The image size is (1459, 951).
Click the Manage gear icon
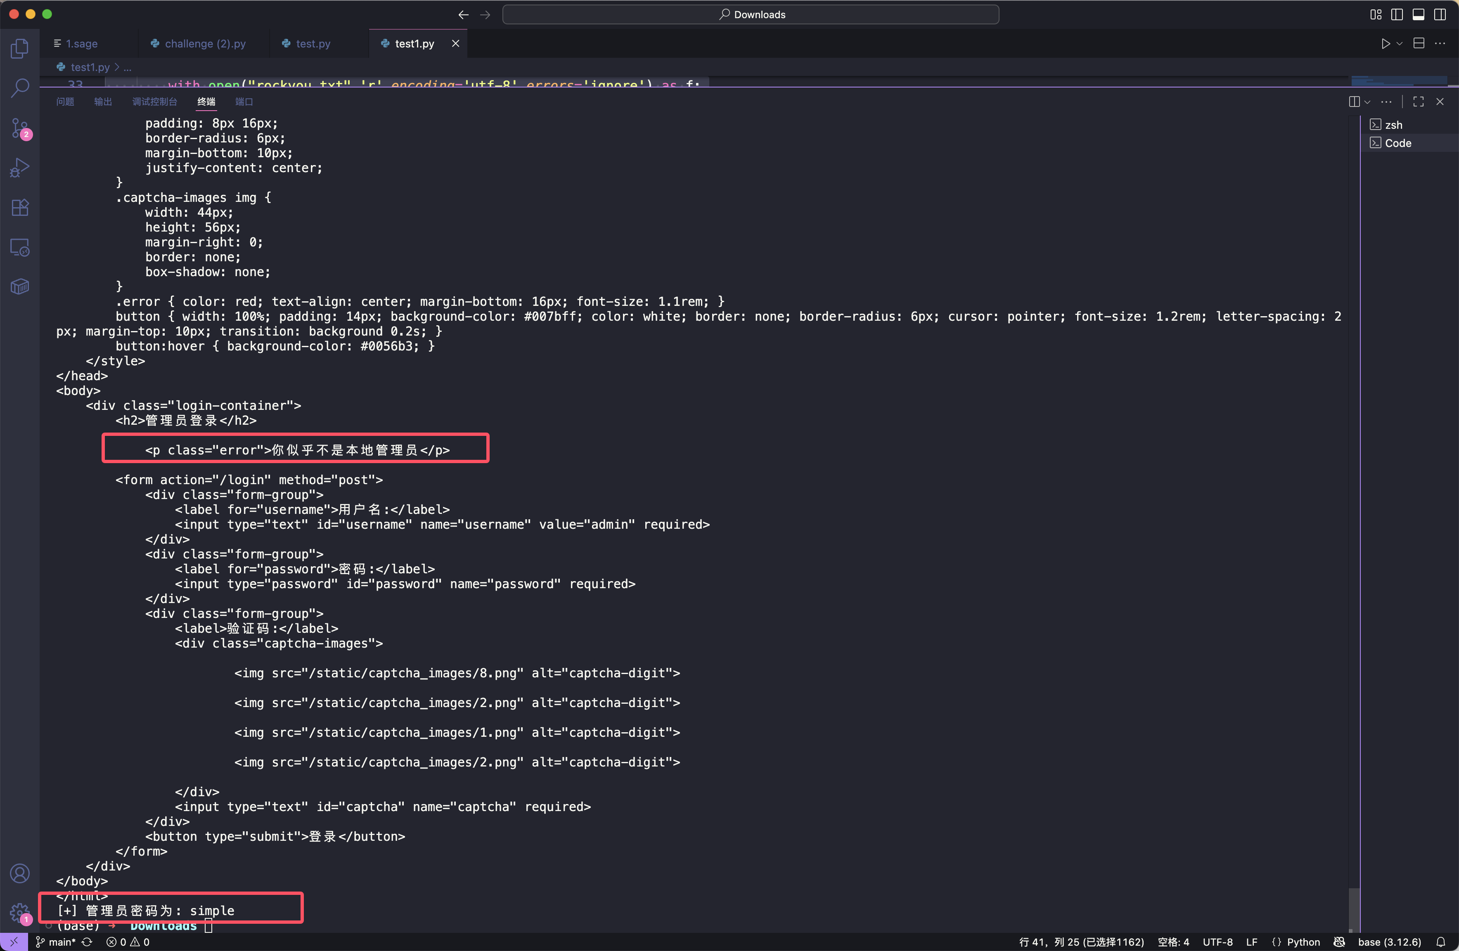point(20,912)
